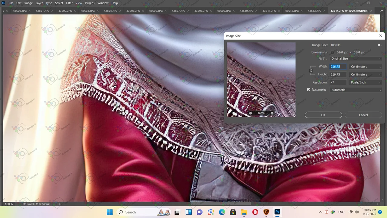Click the Resolution value field showing 72
The height and width of the screenshot is (218, 387).
click(x=338, y=82)
